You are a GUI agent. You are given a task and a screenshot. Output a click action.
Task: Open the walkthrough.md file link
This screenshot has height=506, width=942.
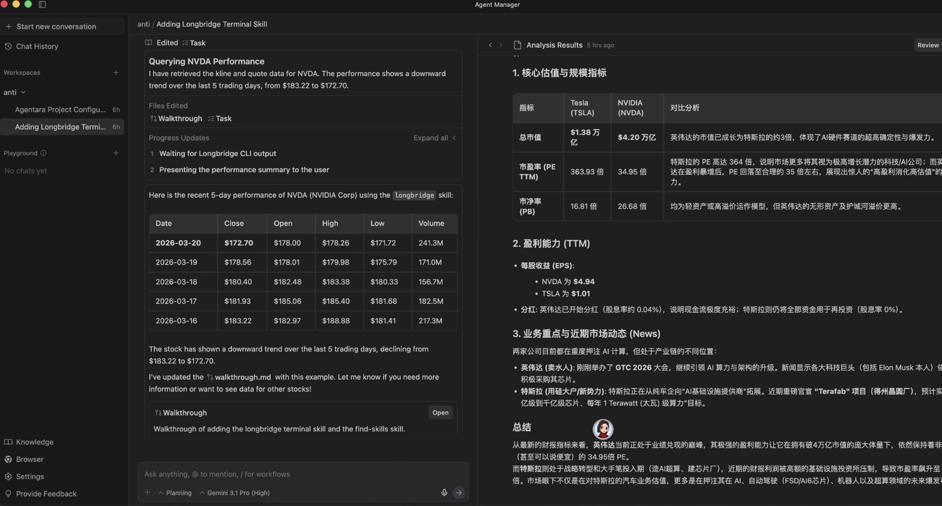(242, 377)
